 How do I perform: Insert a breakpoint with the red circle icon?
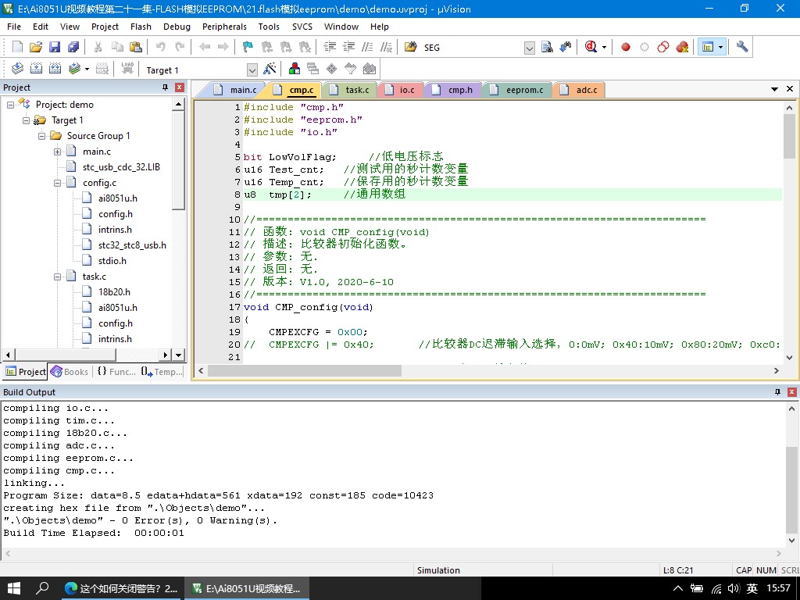coord(626,47)
